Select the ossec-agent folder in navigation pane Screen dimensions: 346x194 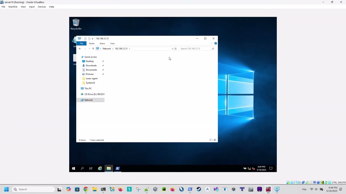pyautogui.click(x=92, y=78)
